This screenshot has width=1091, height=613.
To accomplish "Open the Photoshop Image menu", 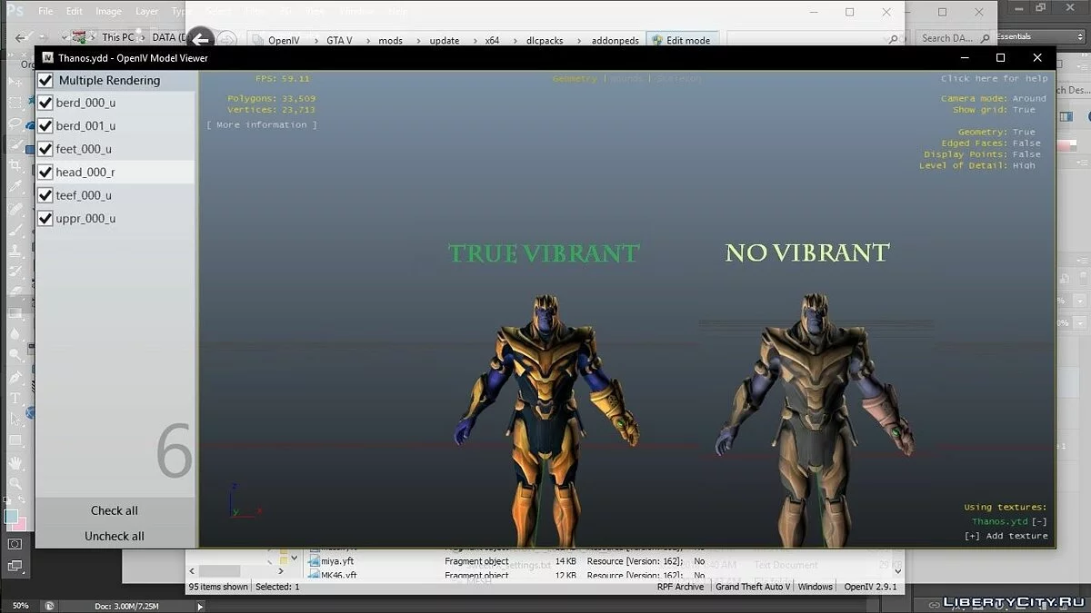I will click(108, 12).
